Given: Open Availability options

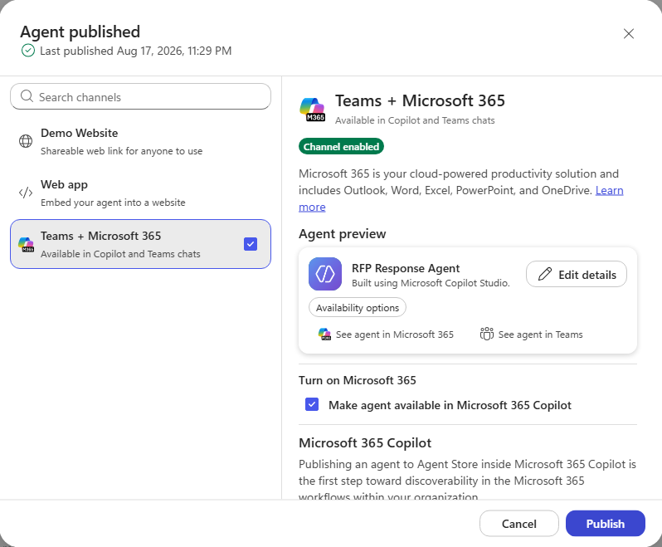Looking at the screenshot, I should (358, 307).
